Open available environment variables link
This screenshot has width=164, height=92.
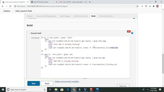[67, 82]
